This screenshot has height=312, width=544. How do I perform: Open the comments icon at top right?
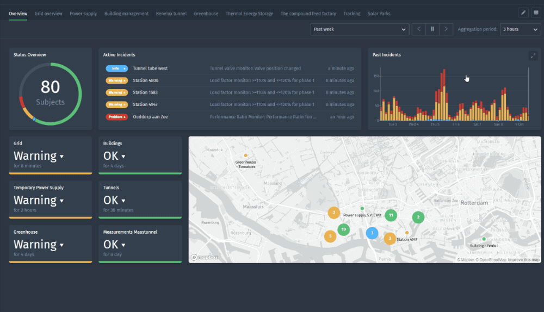pyautogui.click(x=536, y=13)
